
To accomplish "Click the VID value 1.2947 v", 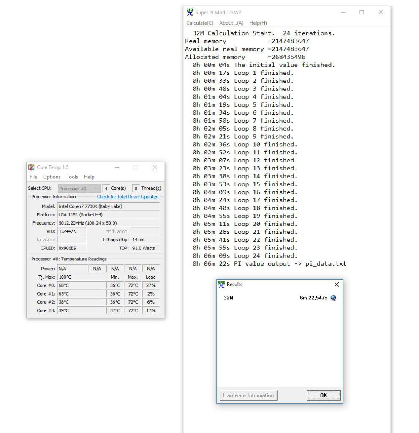I will click(72, 231).
